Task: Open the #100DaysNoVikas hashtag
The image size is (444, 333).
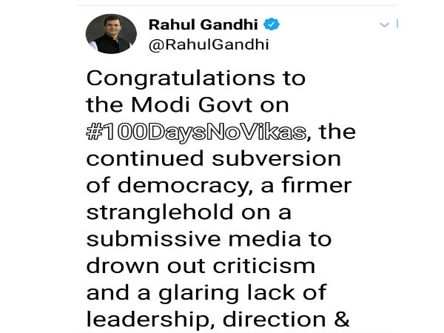Action: [x=196, y=132]
